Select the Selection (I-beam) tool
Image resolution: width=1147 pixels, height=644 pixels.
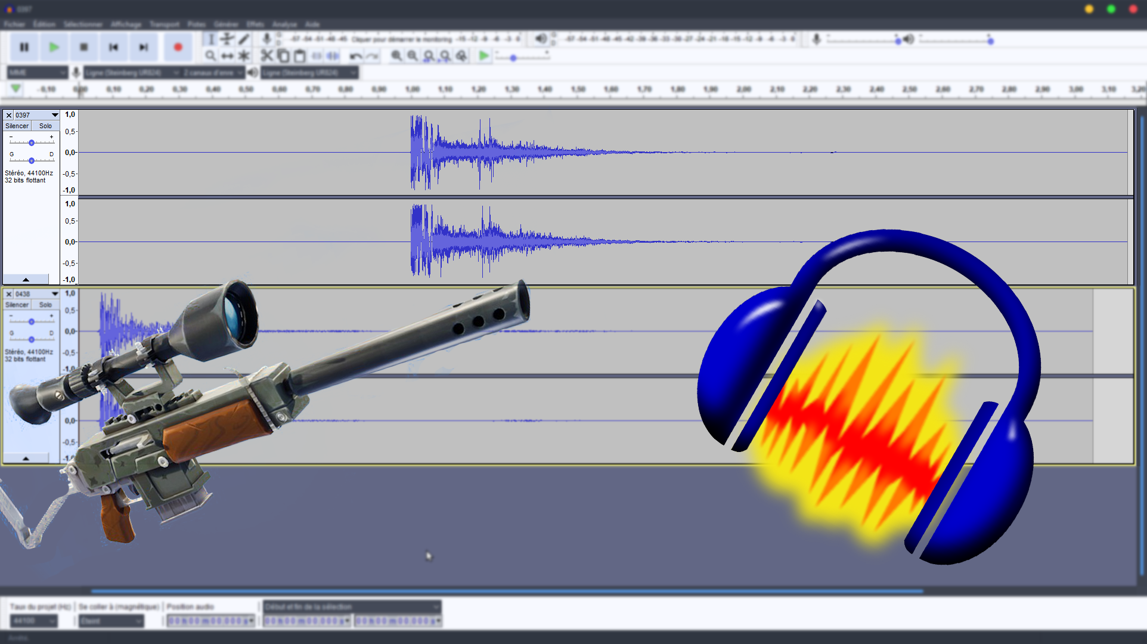(x=210, y=39)
